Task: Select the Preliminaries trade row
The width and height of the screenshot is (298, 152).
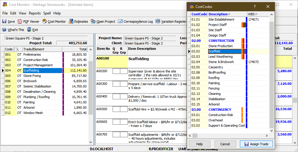Action: pos(45,54)
